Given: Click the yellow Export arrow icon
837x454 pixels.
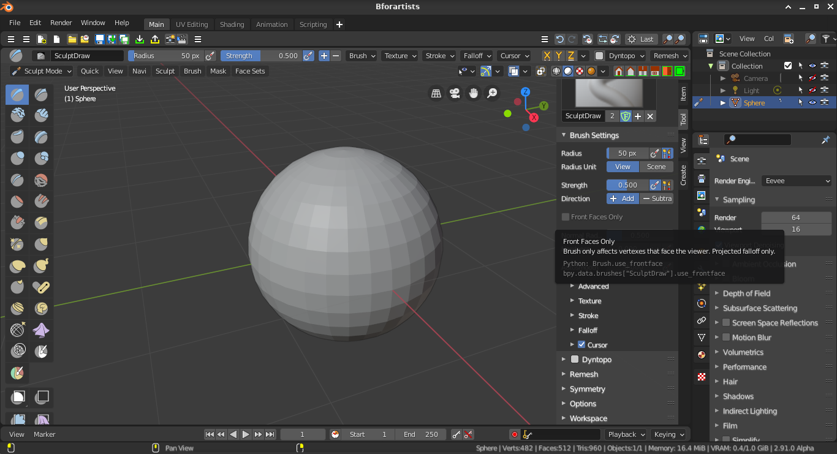Looking at the screenshot, I should (155, 39).
